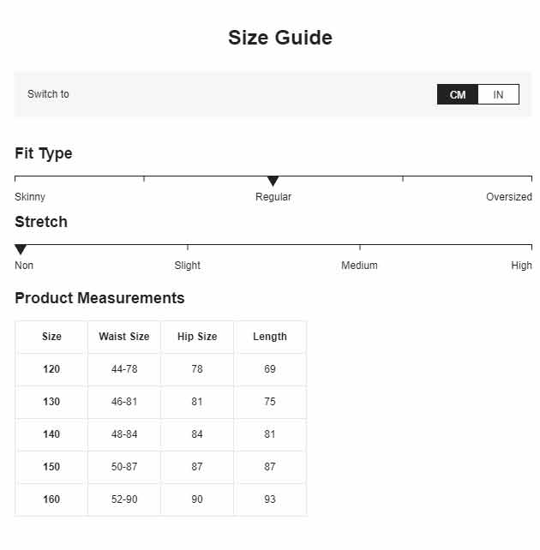Select the CM unit option
This screenshot has width=540, height=550.
click(x=458, y=94)
